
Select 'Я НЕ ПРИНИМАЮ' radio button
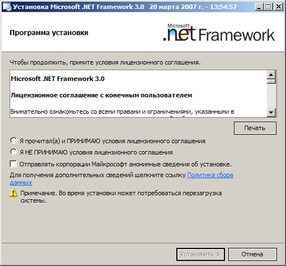pos(14,152)
